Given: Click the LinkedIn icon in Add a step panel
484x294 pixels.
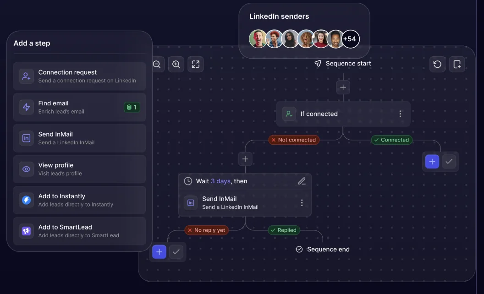Looking at the screenshot, I should click(26, 138).
